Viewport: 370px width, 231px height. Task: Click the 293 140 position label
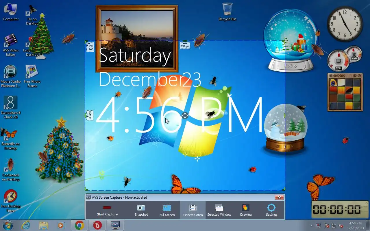point(90,47)
